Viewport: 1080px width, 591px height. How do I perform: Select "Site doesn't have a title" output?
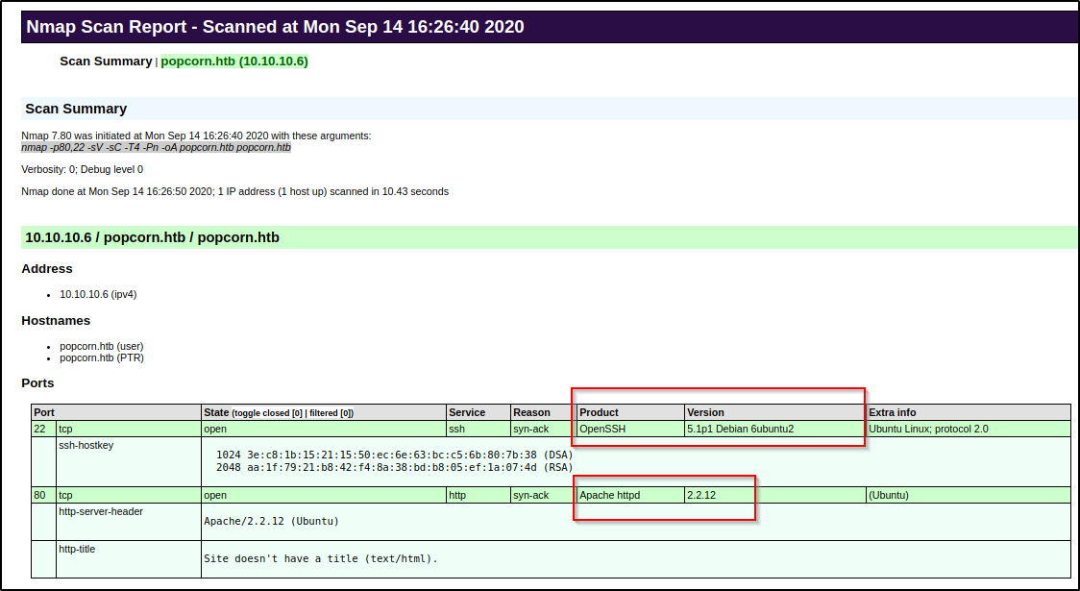coord(320,558)
